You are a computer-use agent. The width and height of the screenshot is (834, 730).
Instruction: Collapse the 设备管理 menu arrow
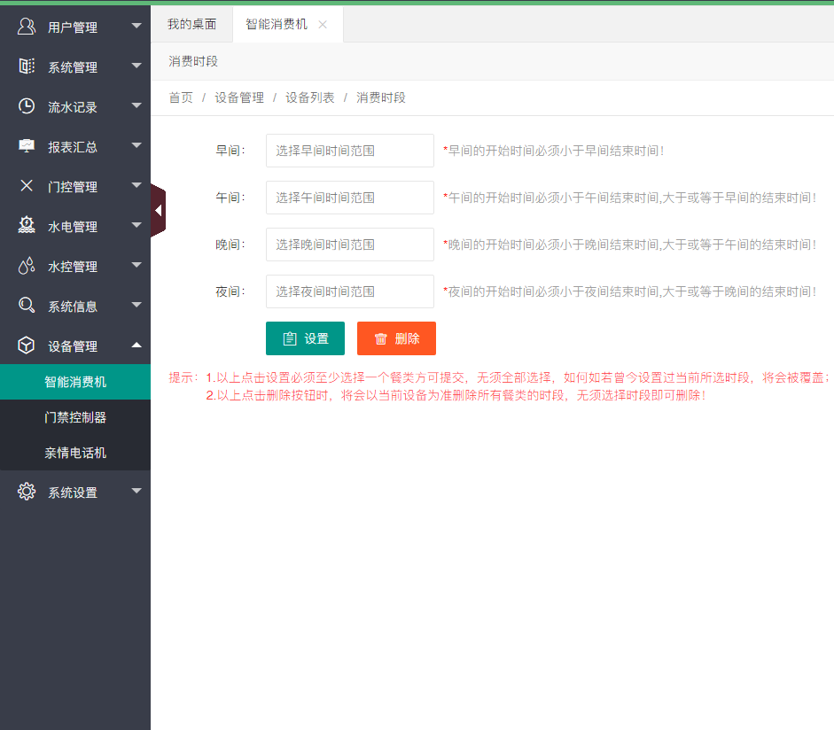[136, 345]
